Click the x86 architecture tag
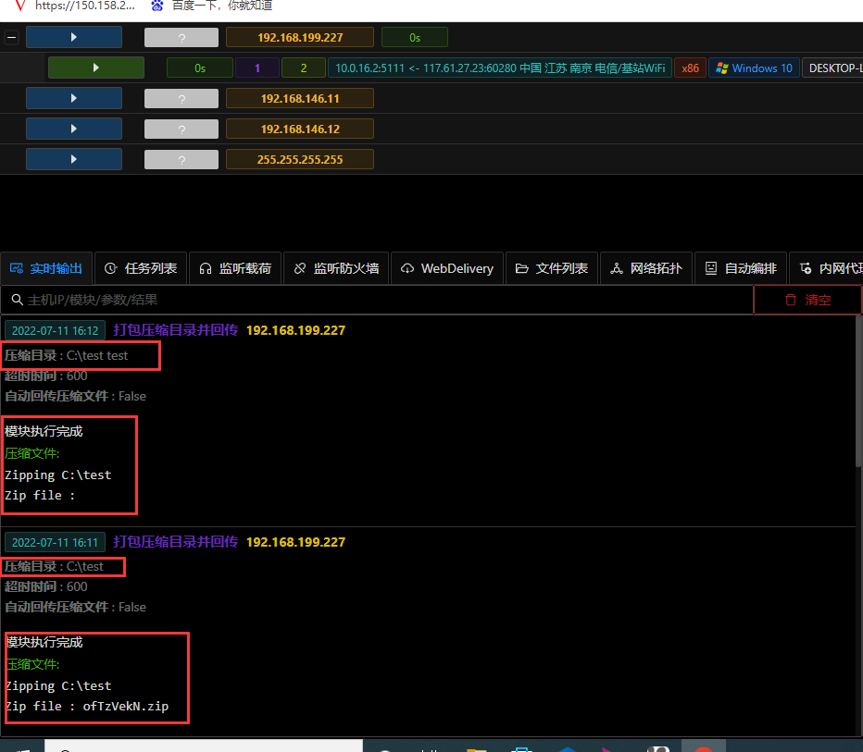Screen dimensions: 863x752 (690, 68)
